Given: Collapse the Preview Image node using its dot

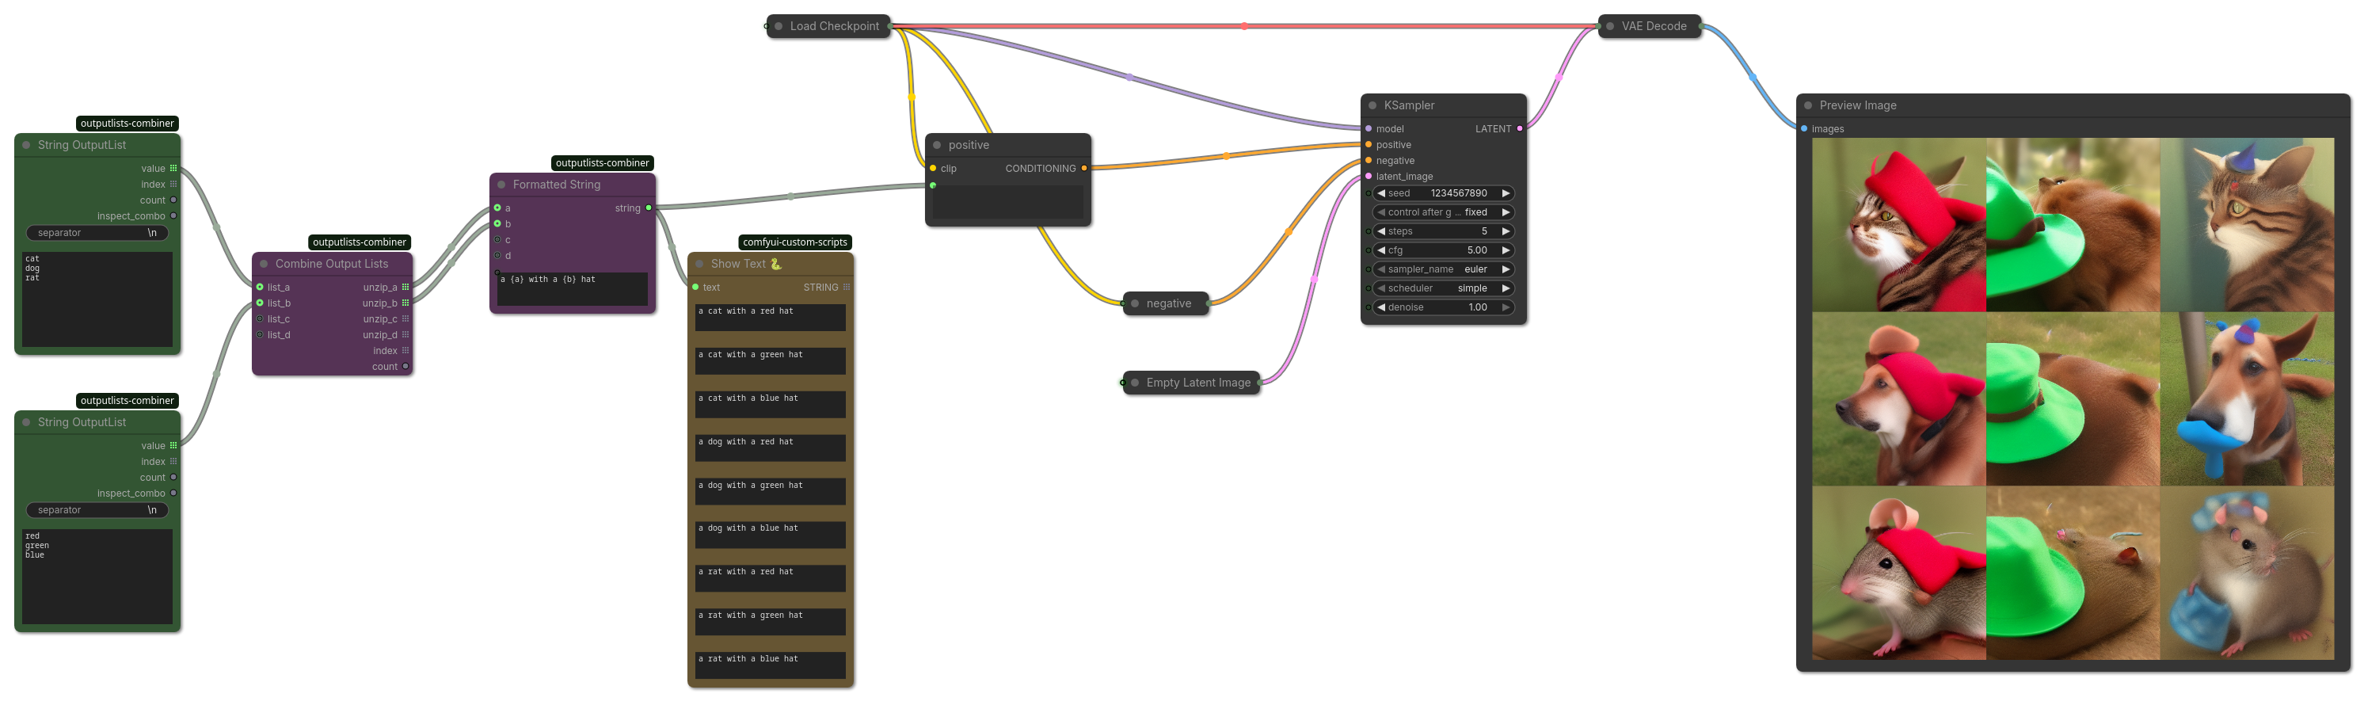Looking at the screenshot, I should point(1808,105).
